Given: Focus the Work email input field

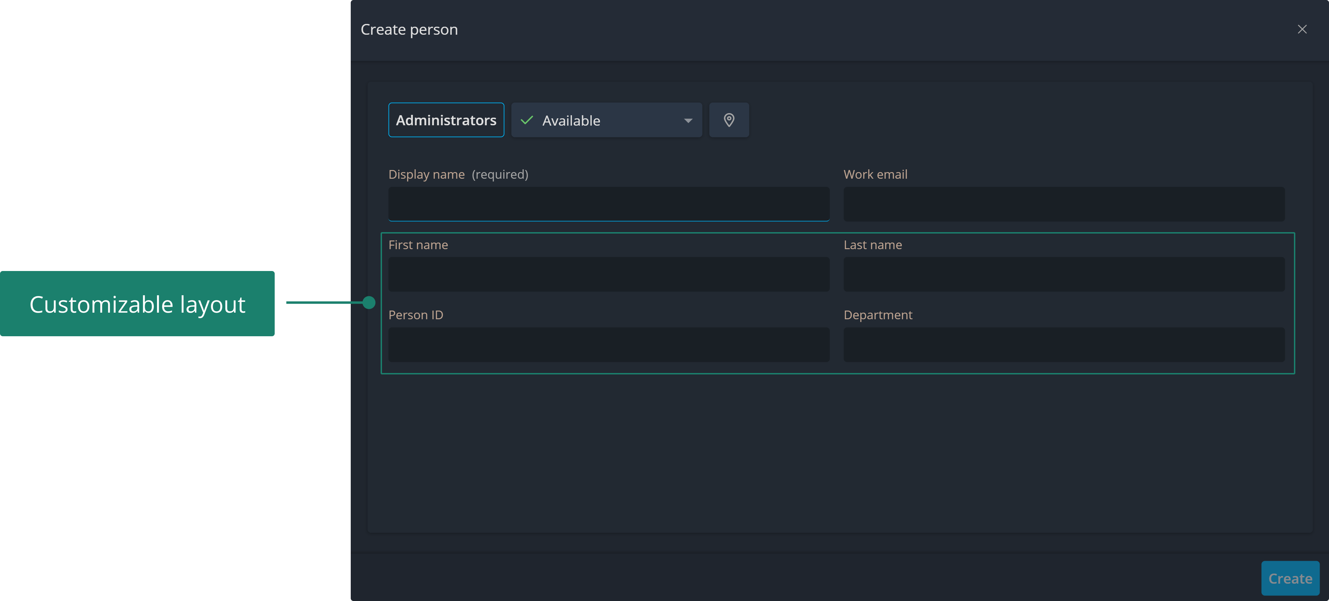Looking at the screenshot, I should point(1064,204).
